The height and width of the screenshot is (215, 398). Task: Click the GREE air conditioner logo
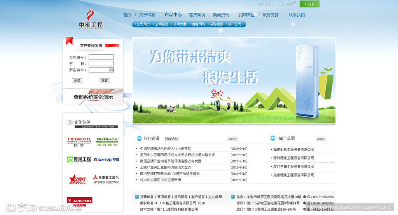click(x=106, y=160)
